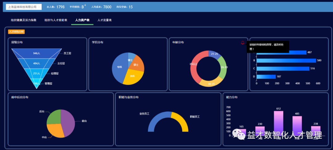Click the 职能员工 label text

click(x=195, y=117)
